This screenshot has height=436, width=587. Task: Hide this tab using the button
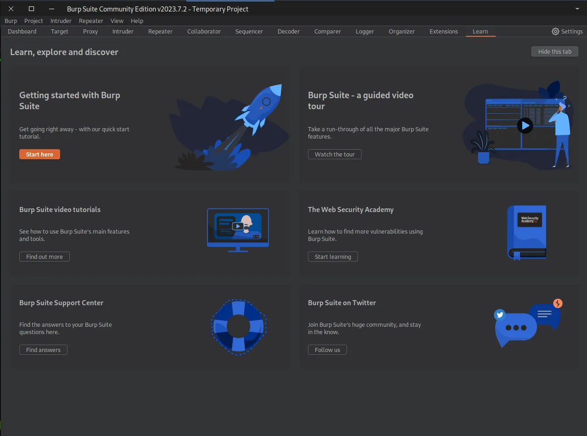pyautogui.click(x=554, y=52)
